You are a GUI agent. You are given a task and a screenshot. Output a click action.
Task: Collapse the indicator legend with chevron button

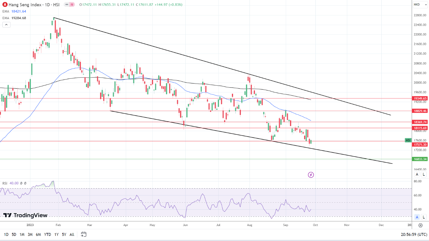[6, 25]
